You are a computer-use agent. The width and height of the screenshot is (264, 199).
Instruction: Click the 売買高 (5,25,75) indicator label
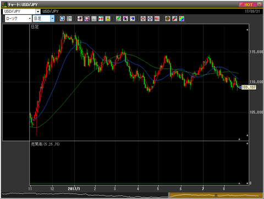(x=45, y=144)
